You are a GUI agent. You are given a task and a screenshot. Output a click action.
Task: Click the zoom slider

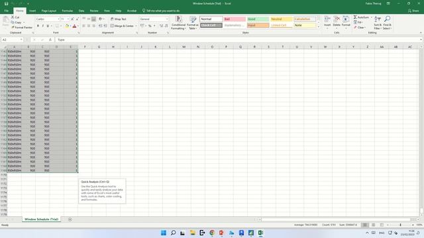point(400,225)
